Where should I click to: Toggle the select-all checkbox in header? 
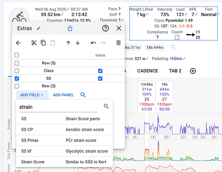tap(17, 55)
